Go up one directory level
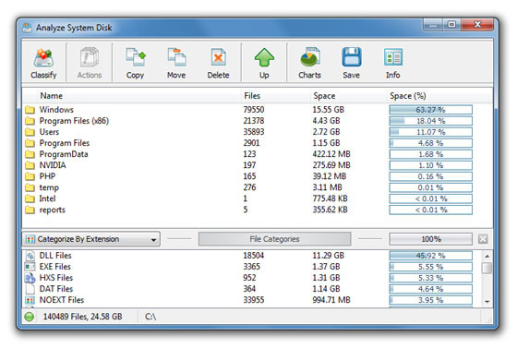The height and width of the screenshot is (348, 517). pos(264,57)
